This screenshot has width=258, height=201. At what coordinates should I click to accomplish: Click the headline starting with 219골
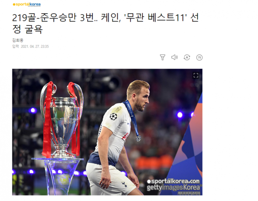pos(105,23)
